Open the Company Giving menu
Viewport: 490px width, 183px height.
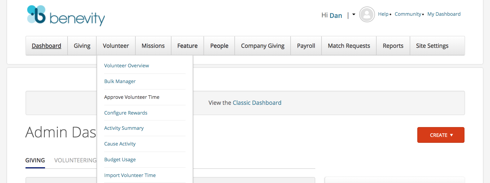(x=263, y=46)
